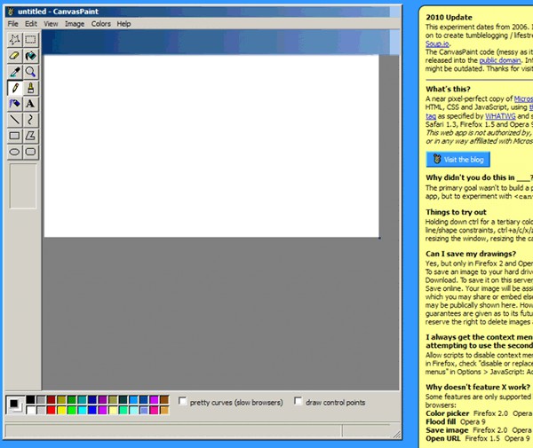
Task: Select the rectangular Select tool
Action: click(x=30, y=40)
